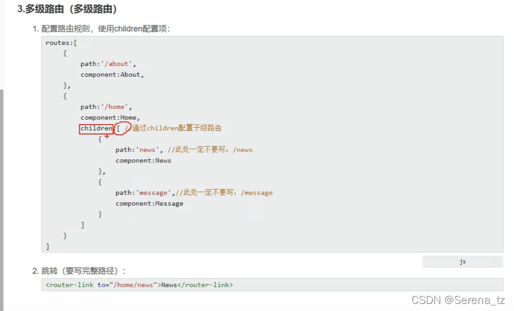
Task: Click the comment "此处一定不要写：/message"
Action: (224, 193)
